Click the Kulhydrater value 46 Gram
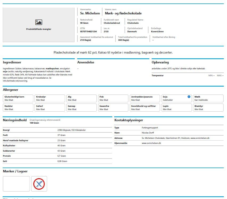 [x=61, y=145]
